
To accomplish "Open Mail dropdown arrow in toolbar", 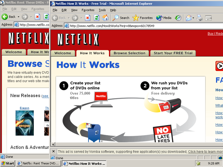I will [x=193, y=18].
